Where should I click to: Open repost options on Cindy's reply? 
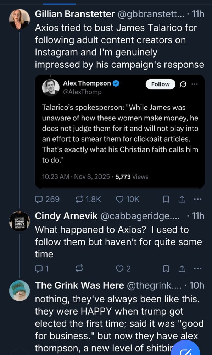click(79, 269)
